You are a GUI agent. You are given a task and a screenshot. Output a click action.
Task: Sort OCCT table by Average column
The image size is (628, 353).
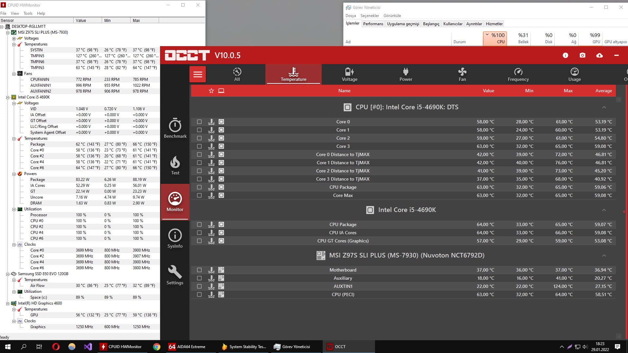603,91
